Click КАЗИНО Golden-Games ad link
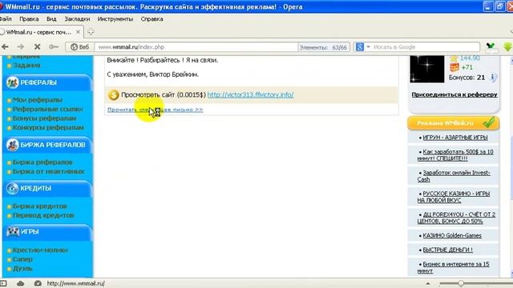 click(452, 235)
